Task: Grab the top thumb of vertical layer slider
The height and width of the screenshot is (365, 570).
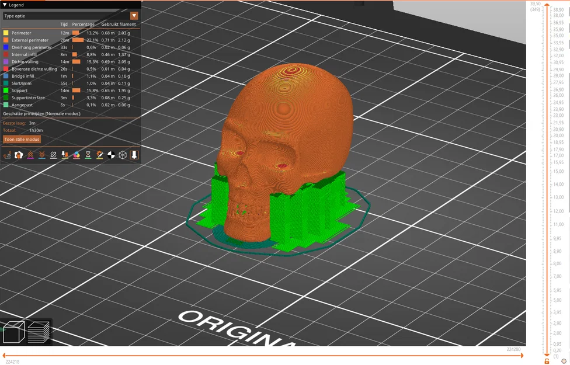Action: tap(547, 5)
